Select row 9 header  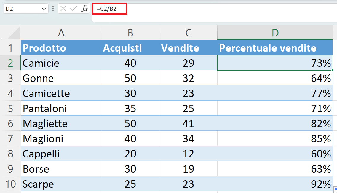click(11, 169)
